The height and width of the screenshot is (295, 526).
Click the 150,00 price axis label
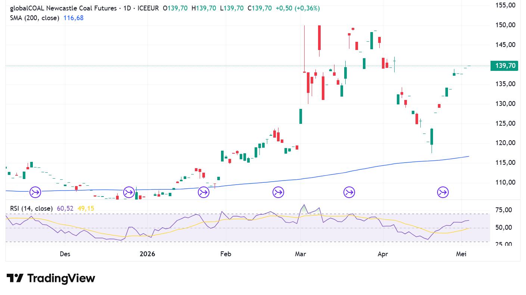[x=505, y=25]
